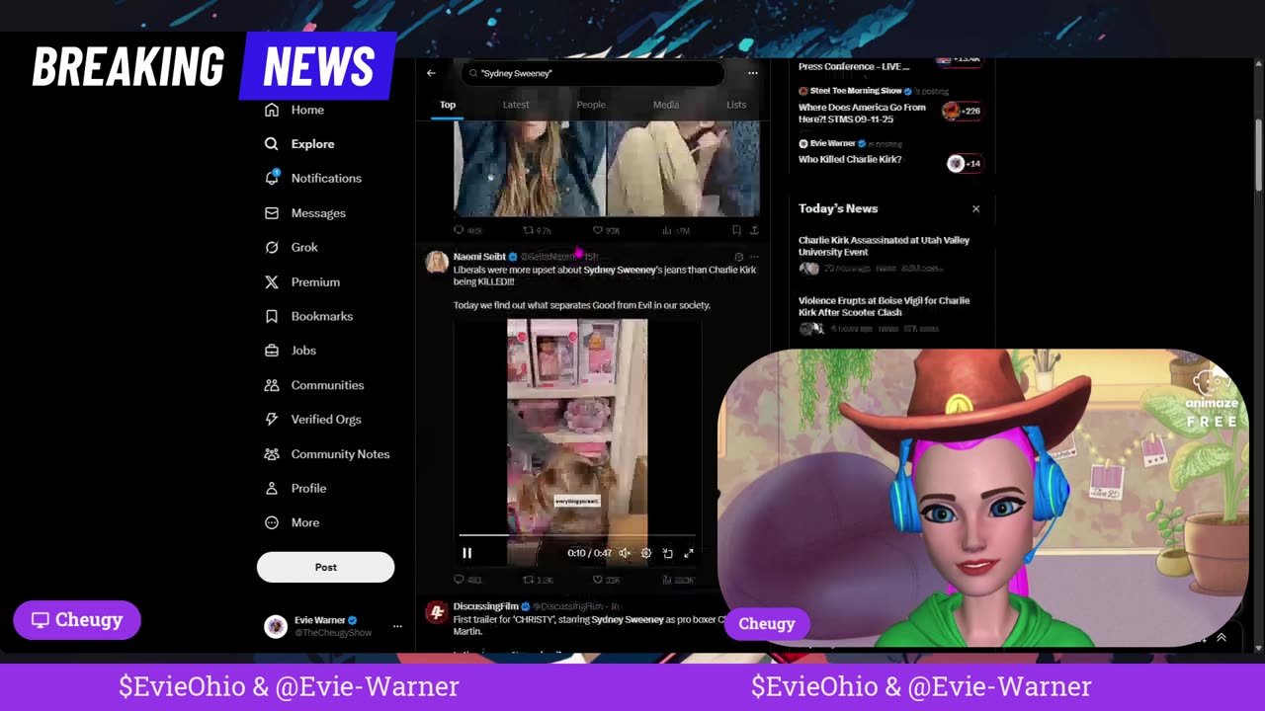Like Naomi Seibt's post

598,580
